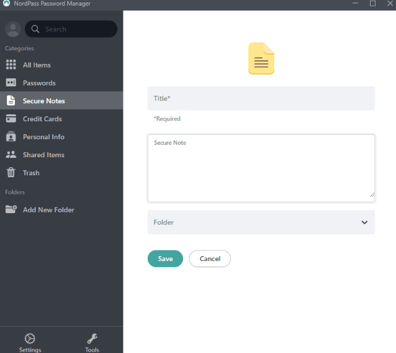The height and width of the screenshot is (353, 396).
Task: Click the Folders heading text
Action: coord(15,192)
